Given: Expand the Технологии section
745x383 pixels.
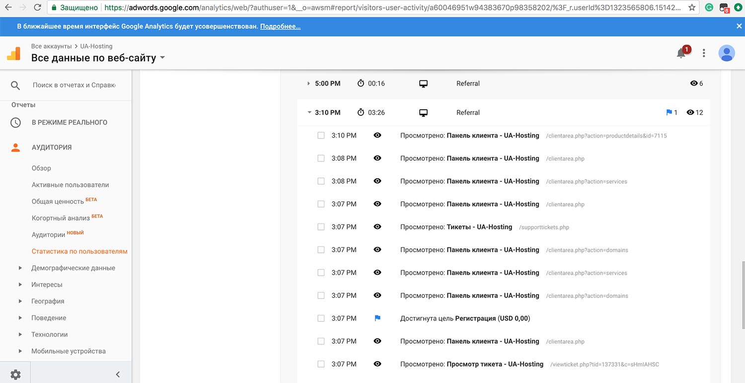Looking at the screenshot, I should point(20,335).
